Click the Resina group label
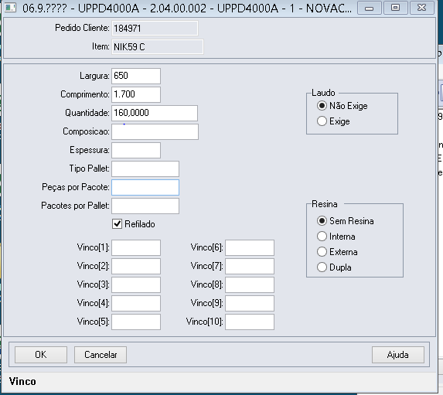 [x=325, y=204]
